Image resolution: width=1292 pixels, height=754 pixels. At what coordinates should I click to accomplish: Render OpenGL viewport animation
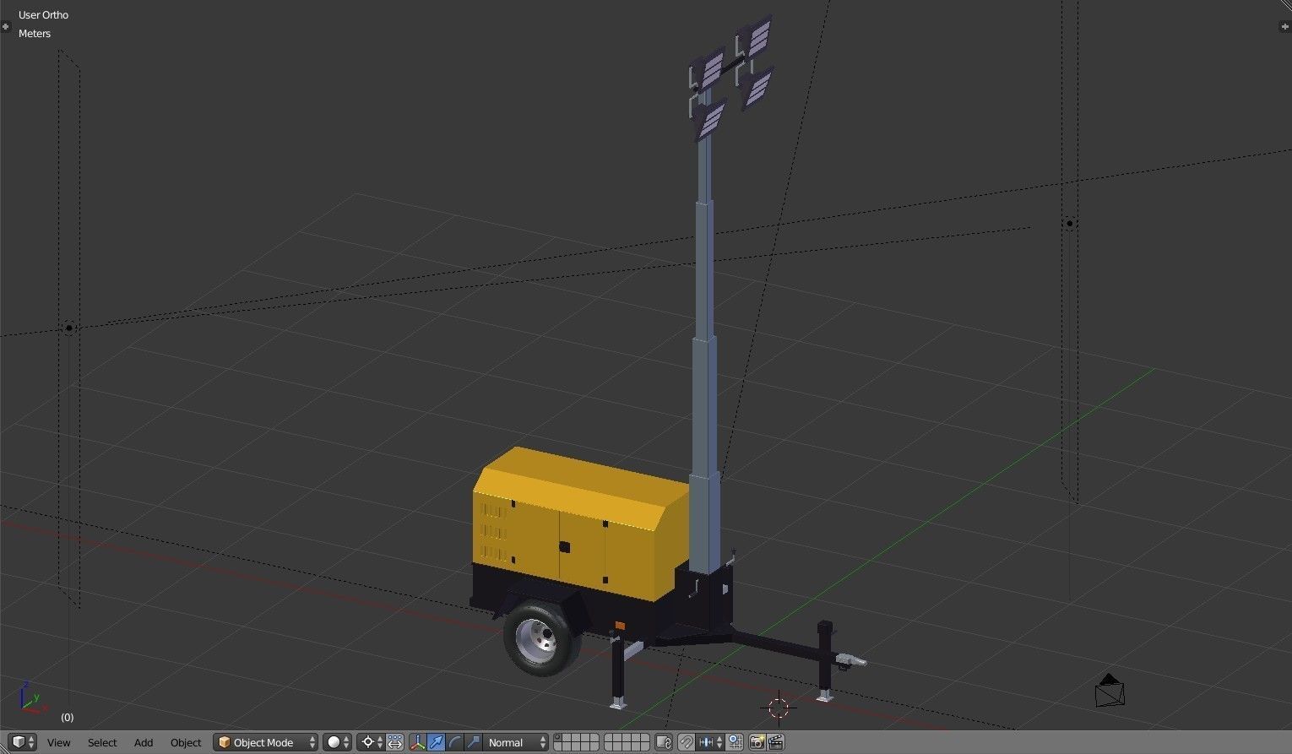point(776,742)
